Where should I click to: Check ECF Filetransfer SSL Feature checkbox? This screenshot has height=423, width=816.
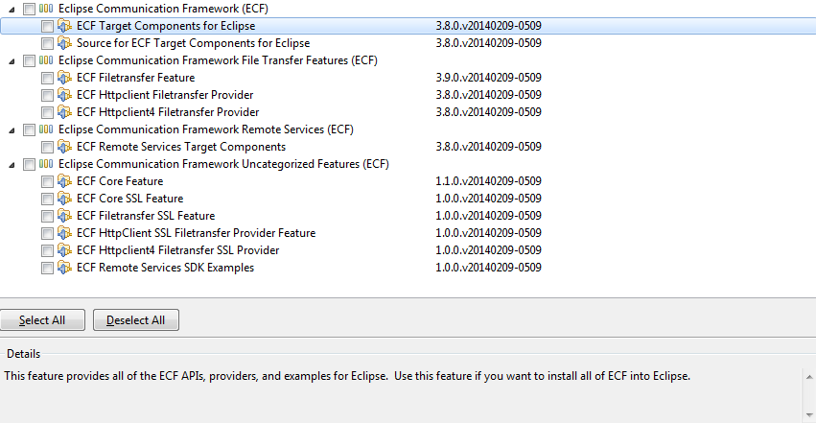[x=47, y=216]
